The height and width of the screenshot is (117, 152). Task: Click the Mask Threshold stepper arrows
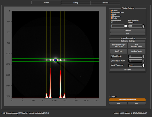(x=143, y=65)
